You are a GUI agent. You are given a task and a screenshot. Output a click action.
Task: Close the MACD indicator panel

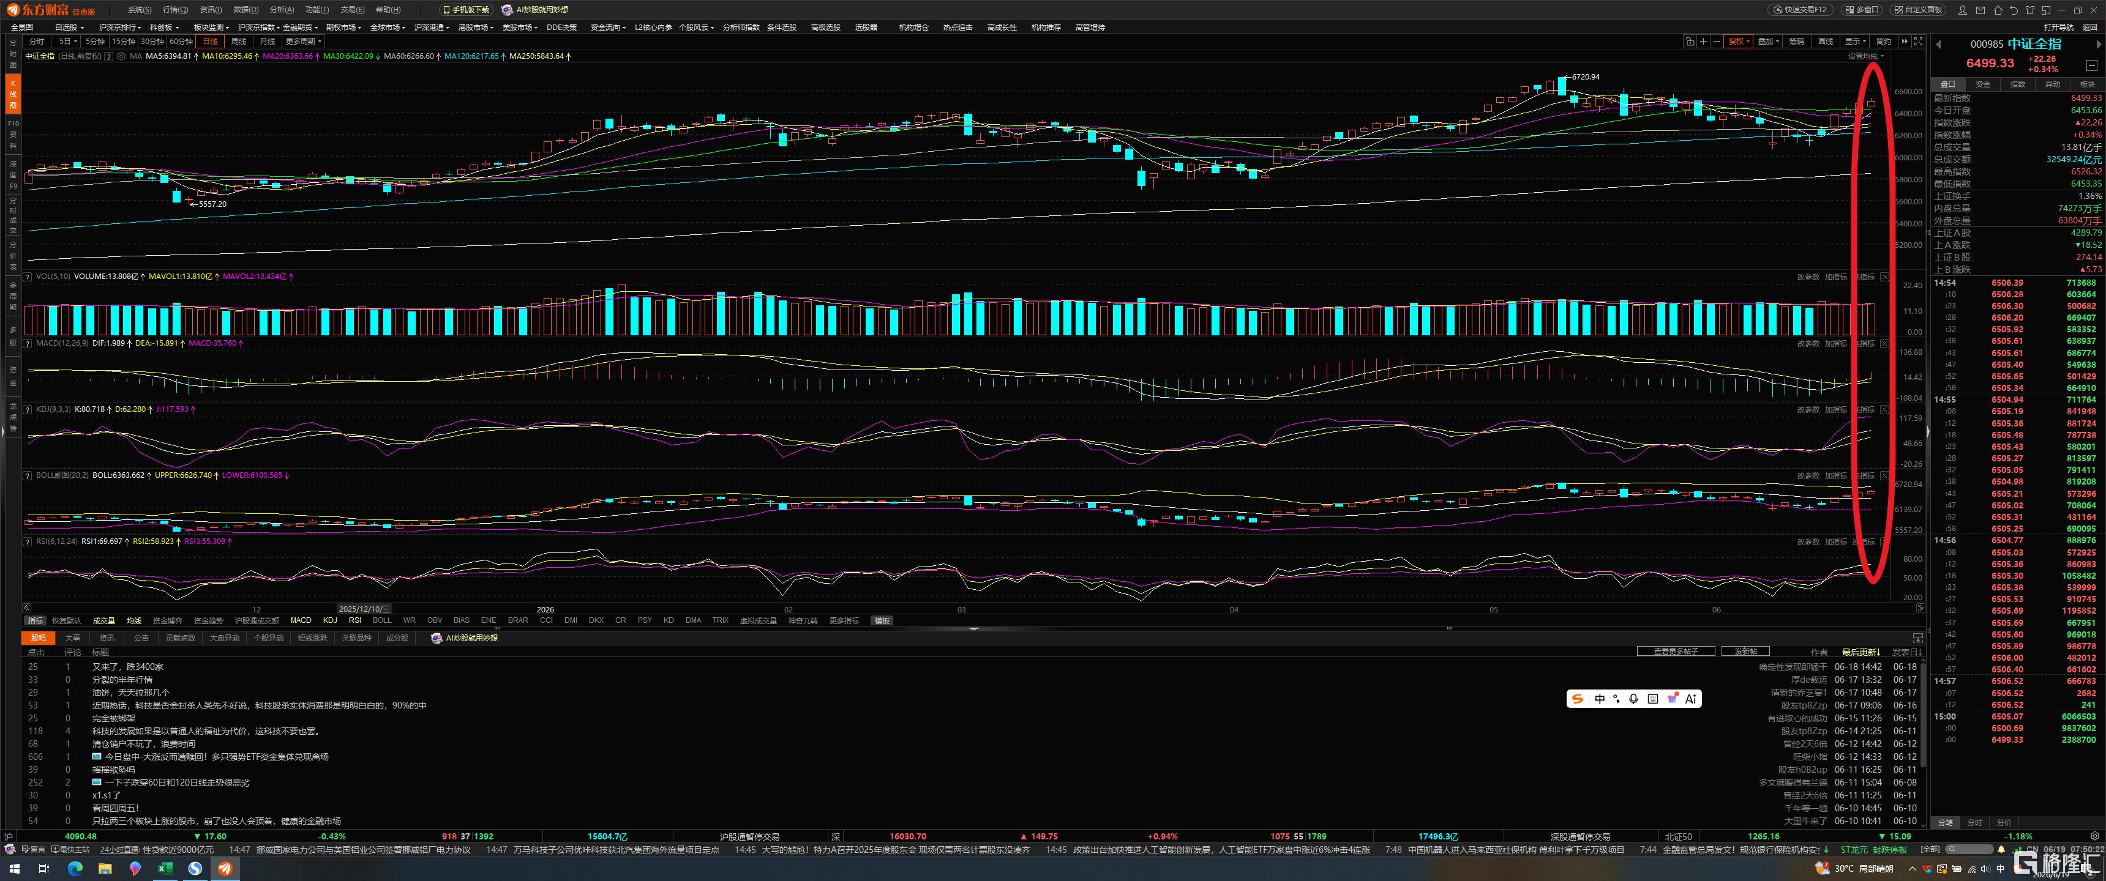tap(1884, 343)
